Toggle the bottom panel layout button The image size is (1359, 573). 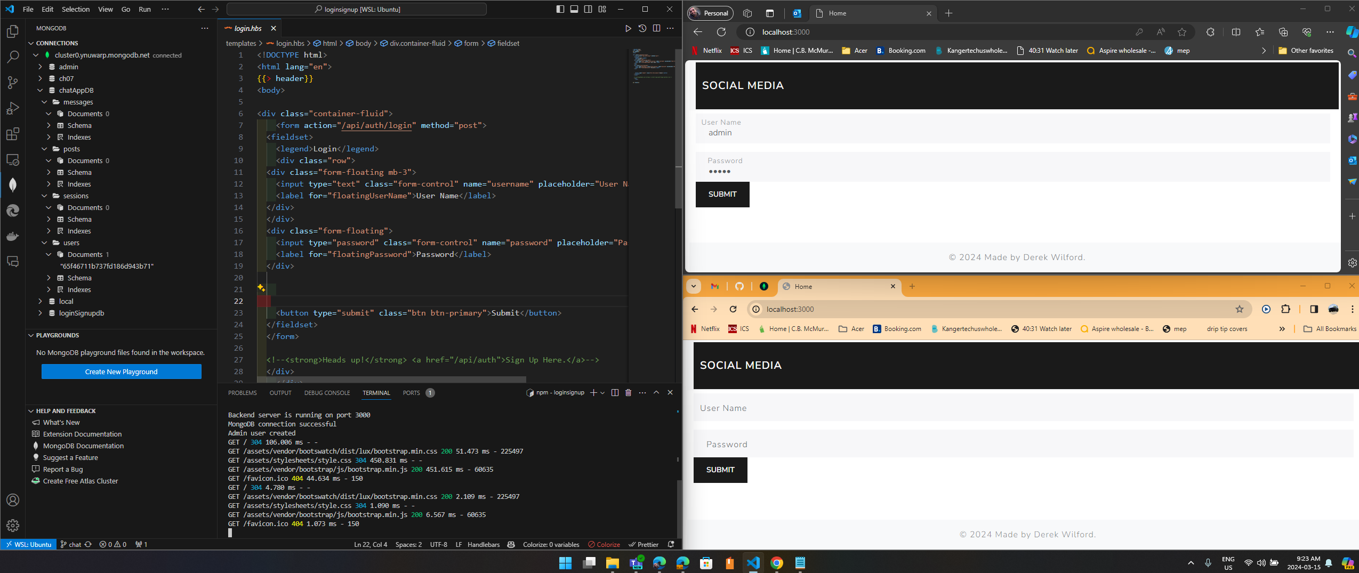[574, 9]
